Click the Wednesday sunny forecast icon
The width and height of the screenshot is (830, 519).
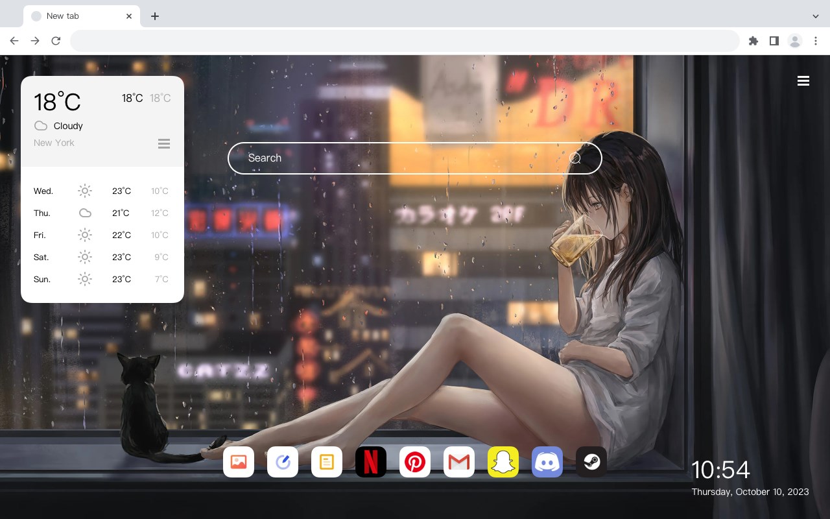coord(85,191)
